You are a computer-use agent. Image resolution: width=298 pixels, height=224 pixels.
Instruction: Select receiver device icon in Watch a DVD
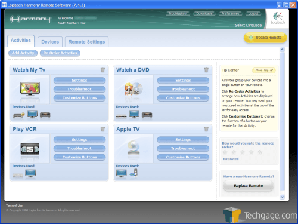pos(147,115)
